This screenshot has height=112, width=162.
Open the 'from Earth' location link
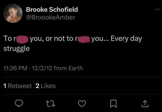[68, 68]
